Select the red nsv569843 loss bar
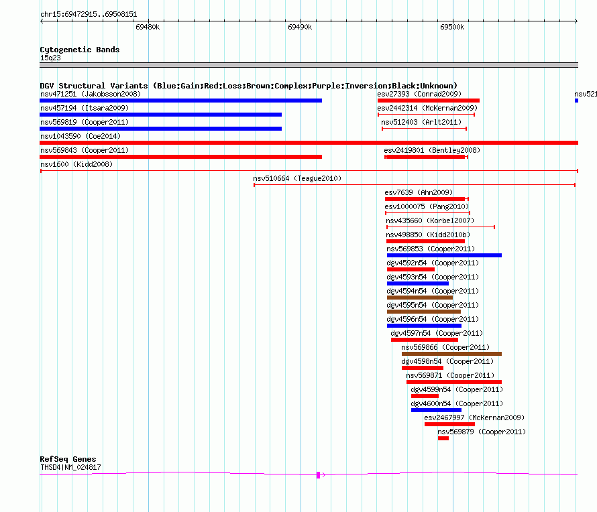The image size is (597, 512). point(181,157)
